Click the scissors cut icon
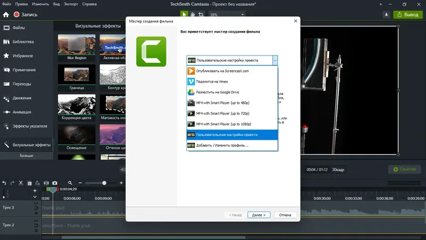This screenshot has height=240, width=426. click(21, 183)
